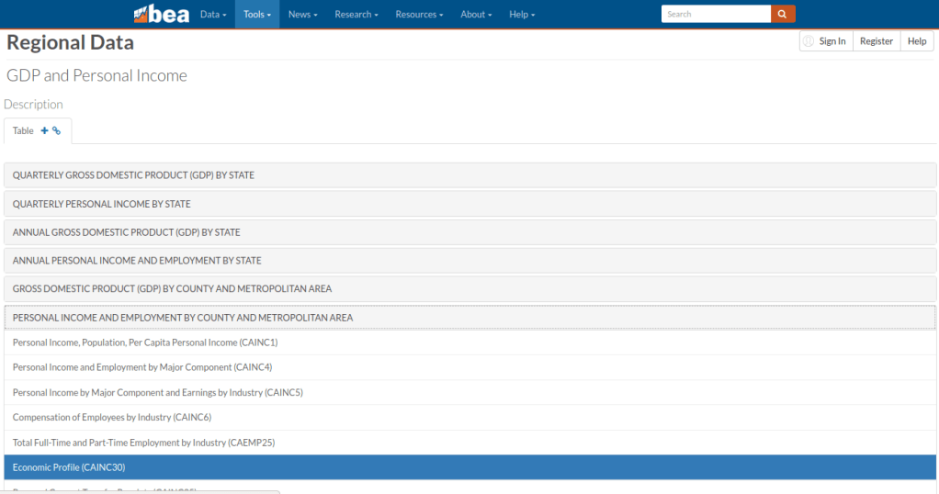Click the link icon on Table tab
939x494 pixels.
[57, 130]
